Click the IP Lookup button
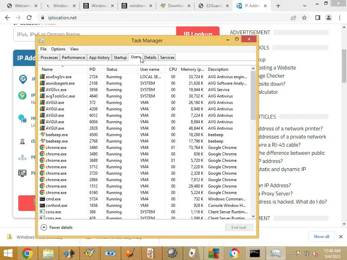This screenshot has width=347, height=260. 198,34
